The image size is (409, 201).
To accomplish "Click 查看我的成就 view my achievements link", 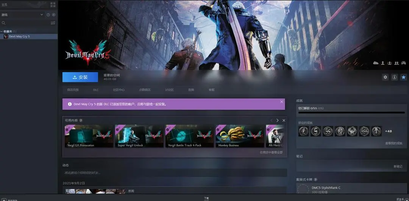I will (393, 143).
